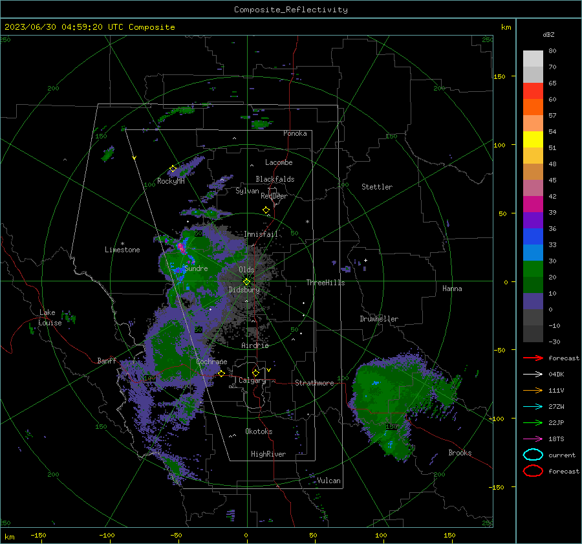Select the Ponoka label
The image size is (582, 544).
(295, 133)
